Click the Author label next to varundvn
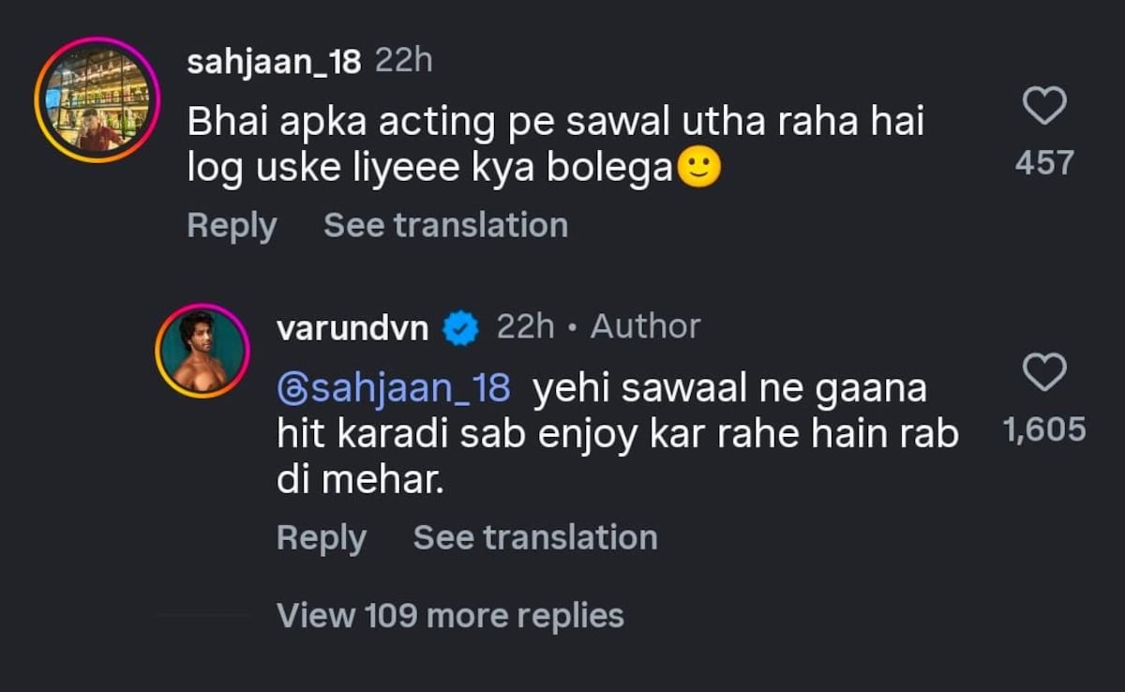 (x=644, y=325)
